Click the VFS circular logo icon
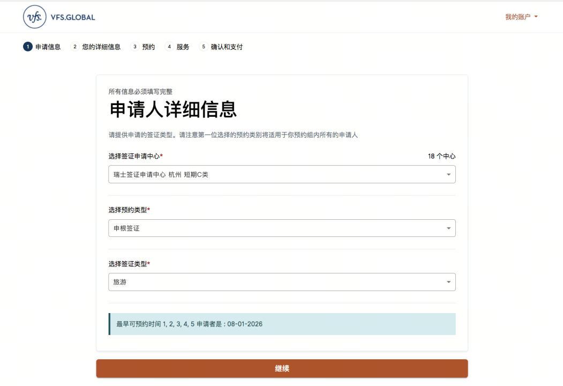The width and height of the screenshot is (563, 386). tap(33, 17)
